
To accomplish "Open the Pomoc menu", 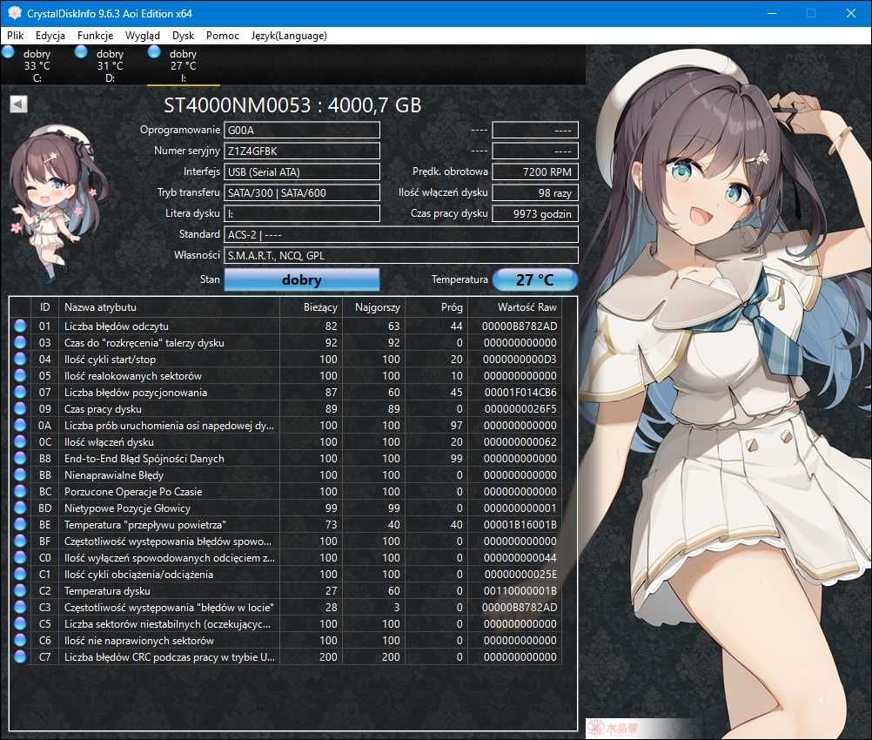I will pos(223,36).
